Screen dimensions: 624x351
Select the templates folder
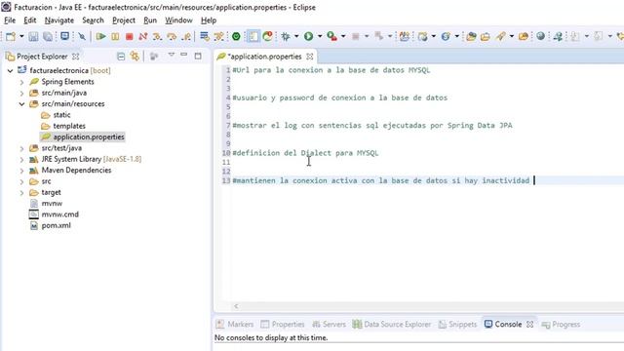63,126
